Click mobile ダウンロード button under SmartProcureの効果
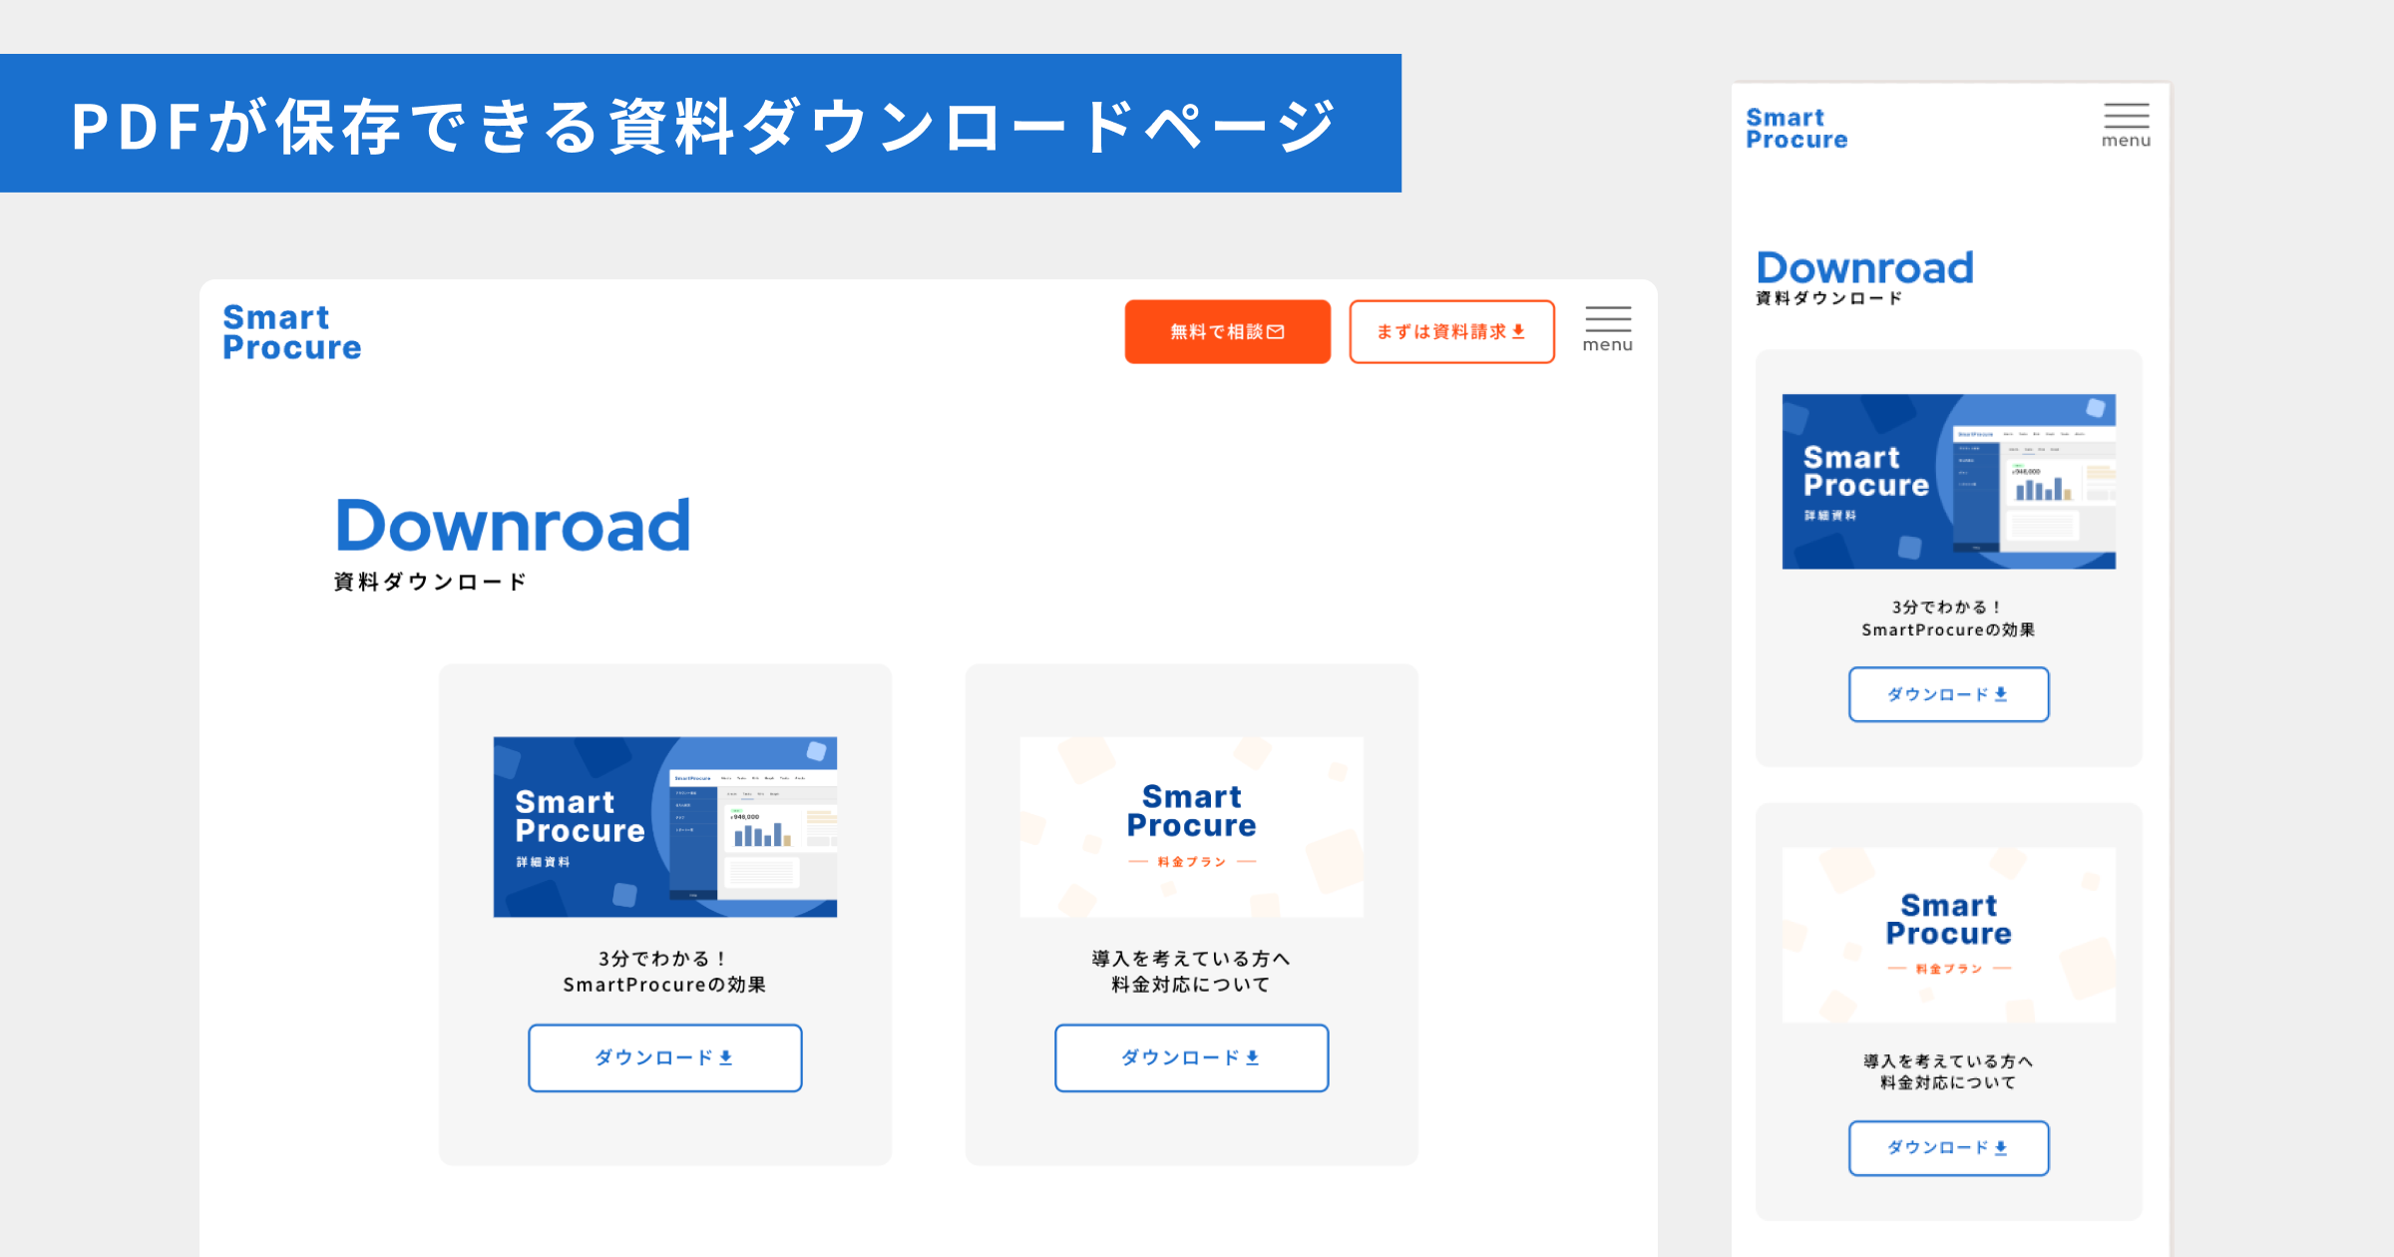This screenshot has height=1257, width=2394. (x=1949, y=694)
